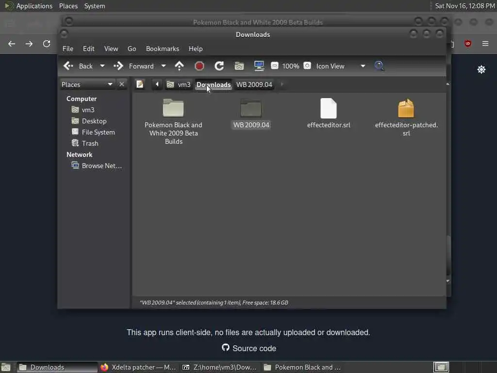497x373 pixels.
Task: Open the Back history dropdown arrow
Action: click(x=102, y=66)
